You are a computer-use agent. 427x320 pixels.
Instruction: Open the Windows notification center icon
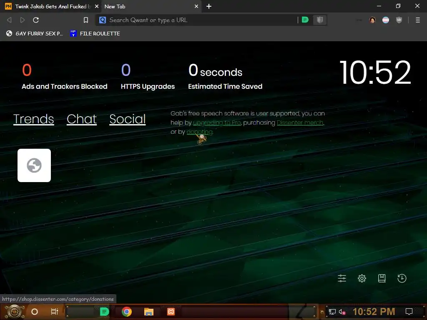tap(409, 312)
